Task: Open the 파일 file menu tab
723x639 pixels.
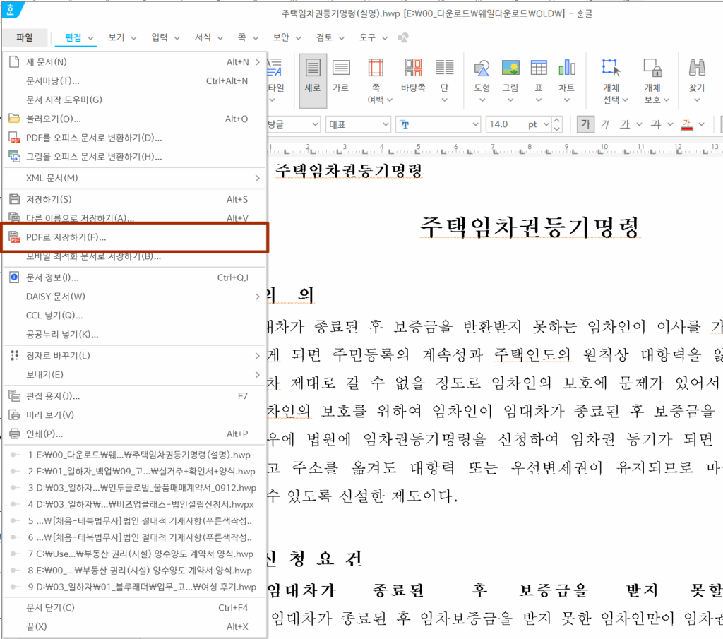Action: 25,37
